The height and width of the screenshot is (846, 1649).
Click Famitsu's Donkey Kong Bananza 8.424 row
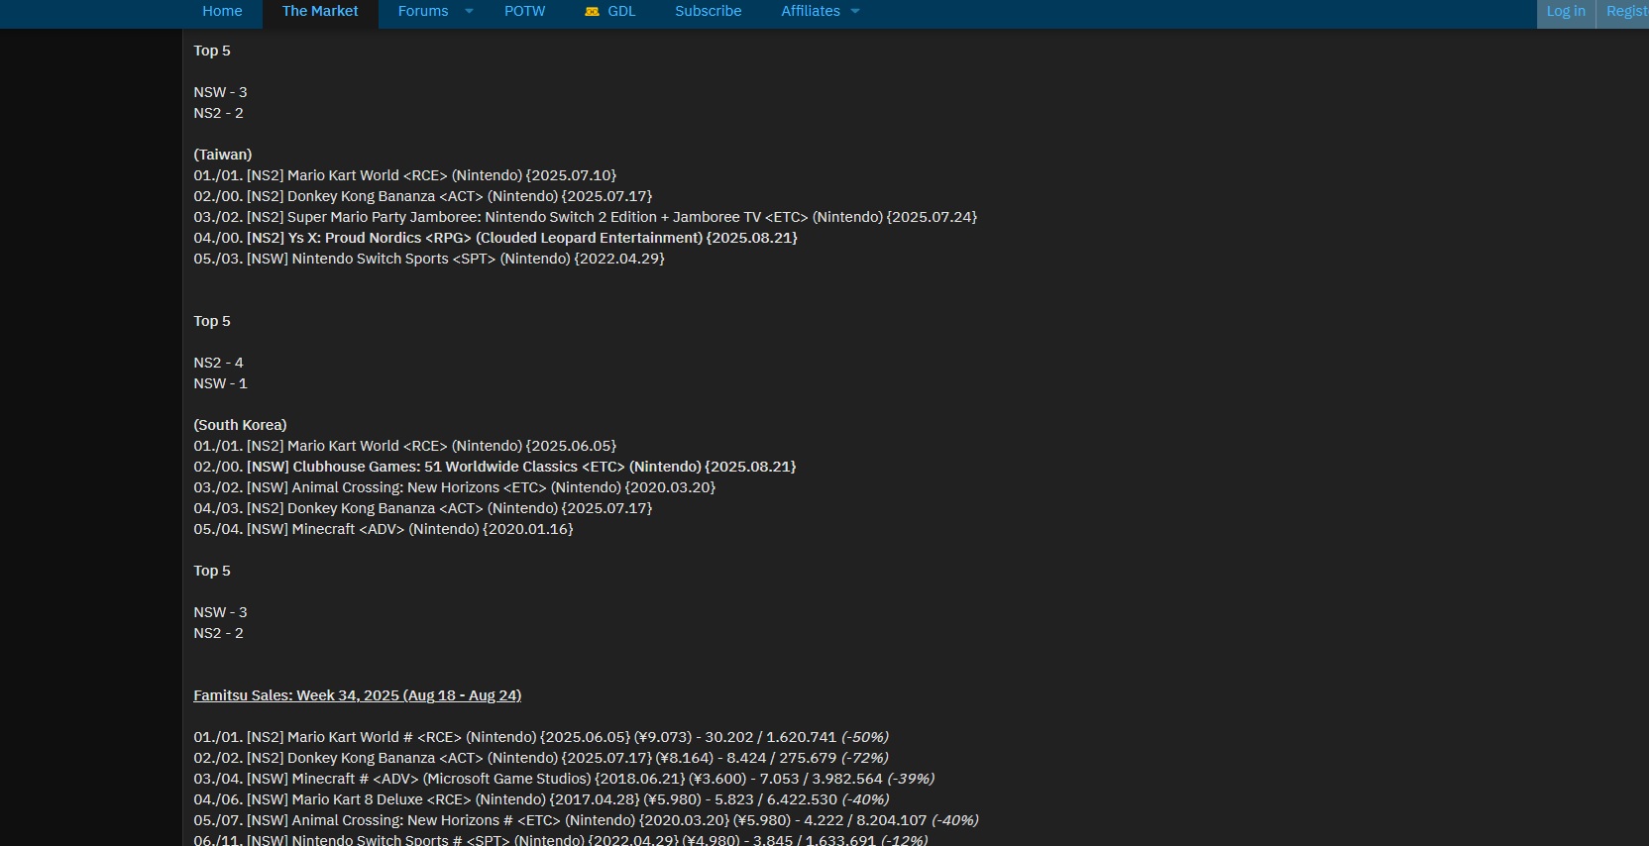pos(541,758)
